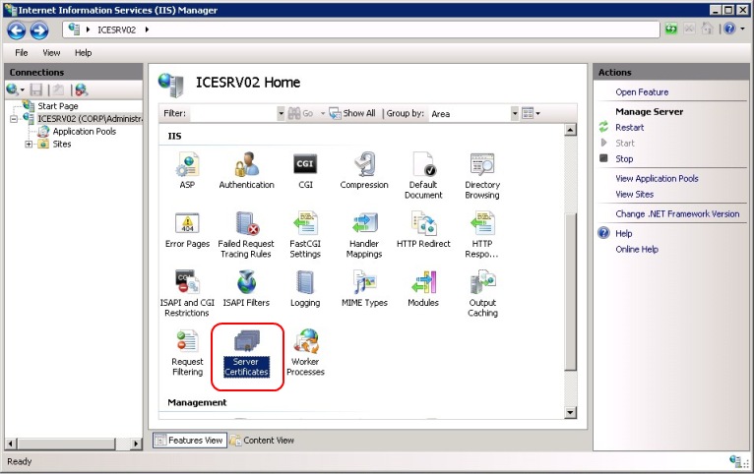Open the Worker Processes feature
This screenshot has width=754, height=474.
point(305,352)
